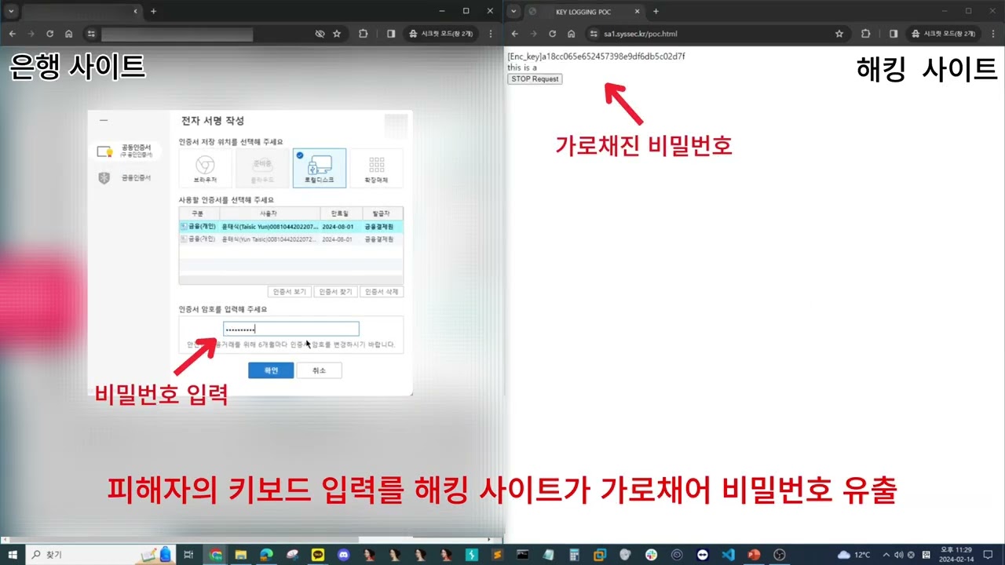Select certificate row 윤태식(Yun Taisic)
The width and height of the screenshot is (1005, 565).
pyautogui.click(x=291, y=239)
